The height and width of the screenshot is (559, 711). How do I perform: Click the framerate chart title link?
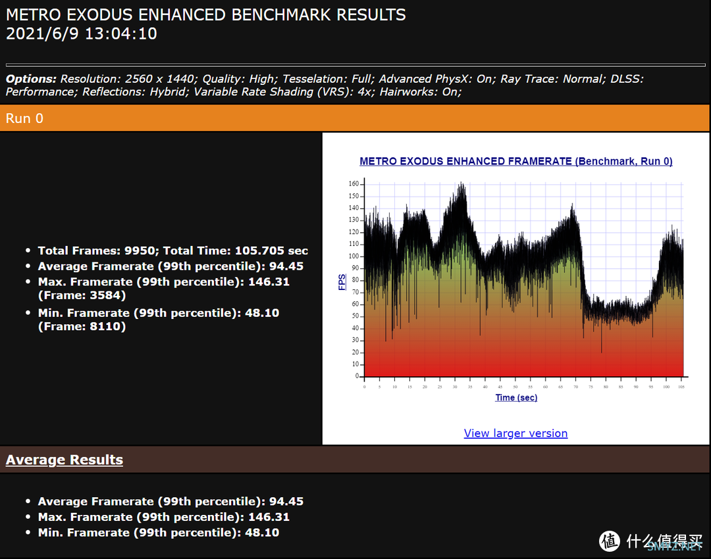coord(516,161)
